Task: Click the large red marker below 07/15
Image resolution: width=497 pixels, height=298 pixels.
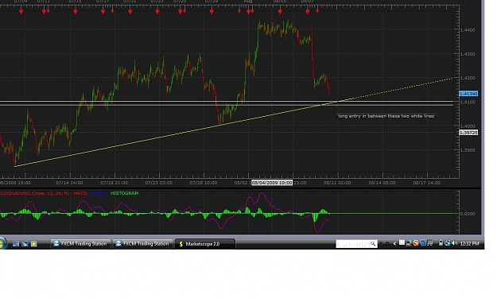Action: click(75, 12)
